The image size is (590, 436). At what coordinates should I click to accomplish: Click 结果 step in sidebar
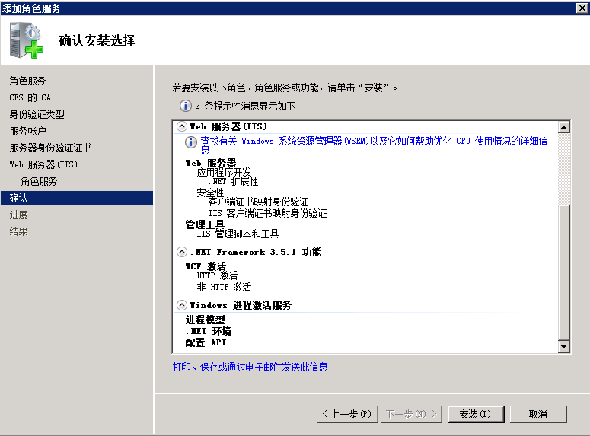click(18, 231)
